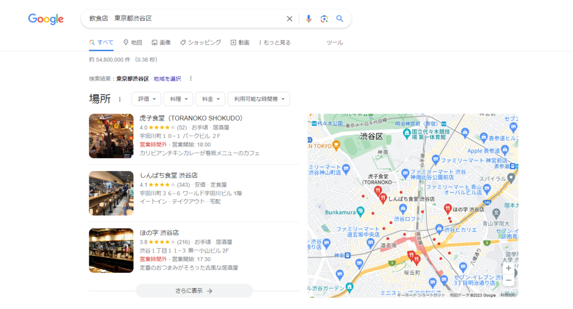Switch to the 地図 tab
This screenshot has height=309, width=573.
coord(133,42)
